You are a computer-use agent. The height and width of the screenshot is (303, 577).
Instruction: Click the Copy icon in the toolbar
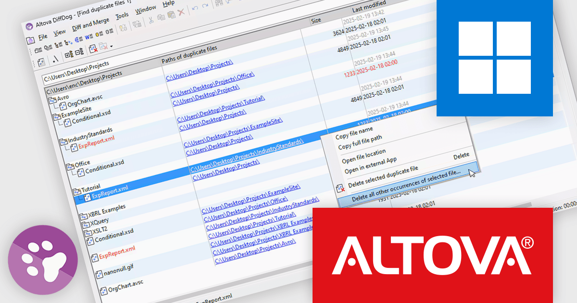tap(161, 17)
